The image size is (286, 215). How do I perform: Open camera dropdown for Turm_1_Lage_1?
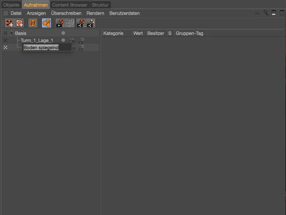click(73, 40)
